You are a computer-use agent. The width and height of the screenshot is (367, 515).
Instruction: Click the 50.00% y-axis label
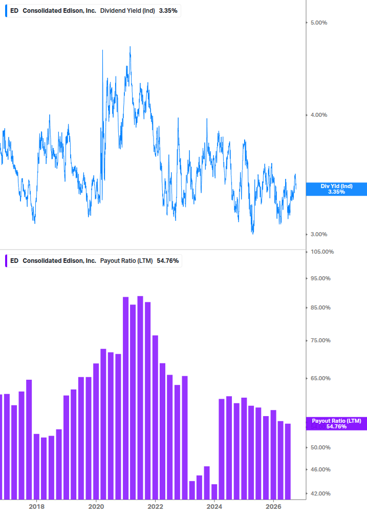[320, 447]
